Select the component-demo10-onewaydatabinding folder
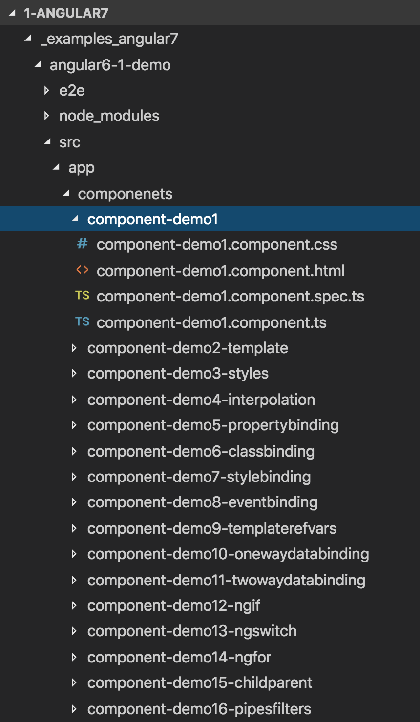Viewport: 420px width, 722px height. 210,554
